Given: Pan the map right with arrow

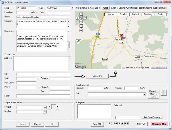Looking at the screenshot, I should point(85,18).
